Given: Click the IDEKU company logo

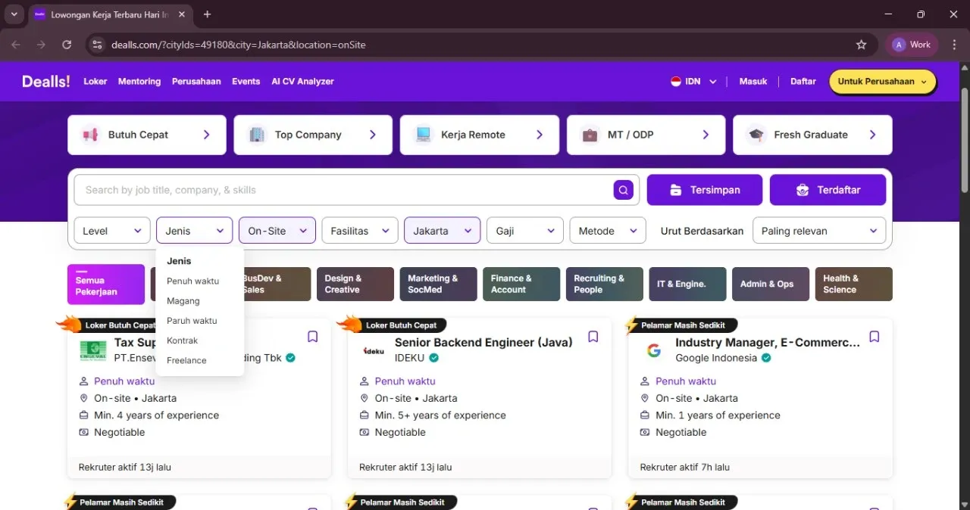Looking at the screenshot, I should click(x=374, y=350).
